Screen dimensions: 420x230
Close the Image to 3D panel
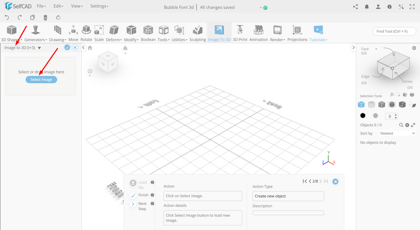tap(75, 48)
